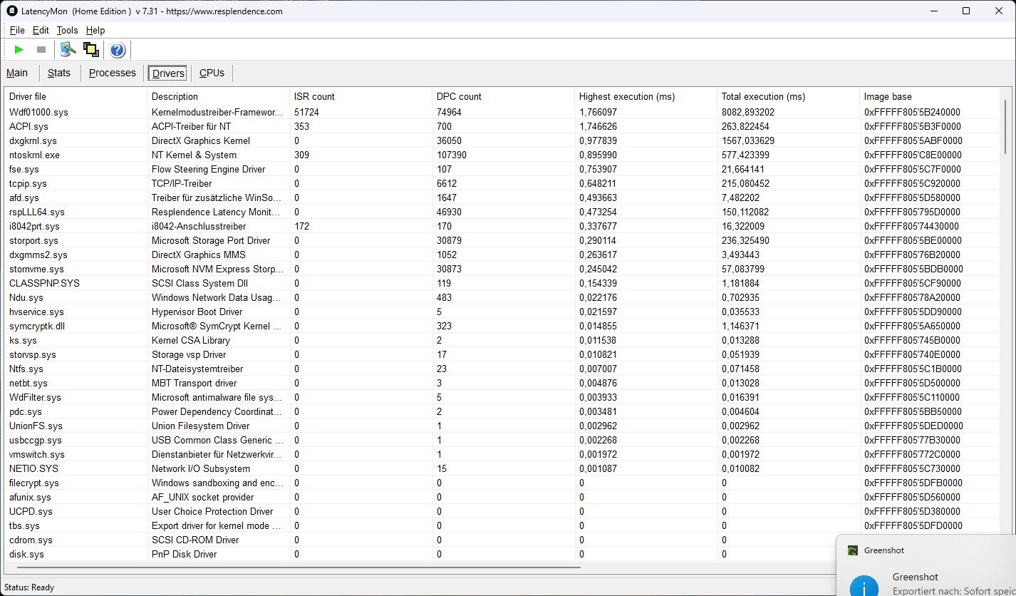Switch to the Processes tab
Viewport: 1016px width, 596px height.
113,73
